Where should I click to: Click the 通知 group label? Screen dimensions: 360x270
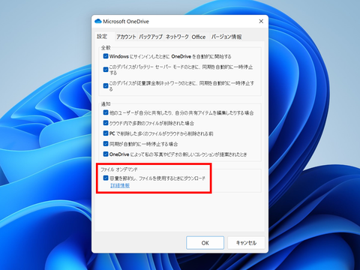(106, 104)
